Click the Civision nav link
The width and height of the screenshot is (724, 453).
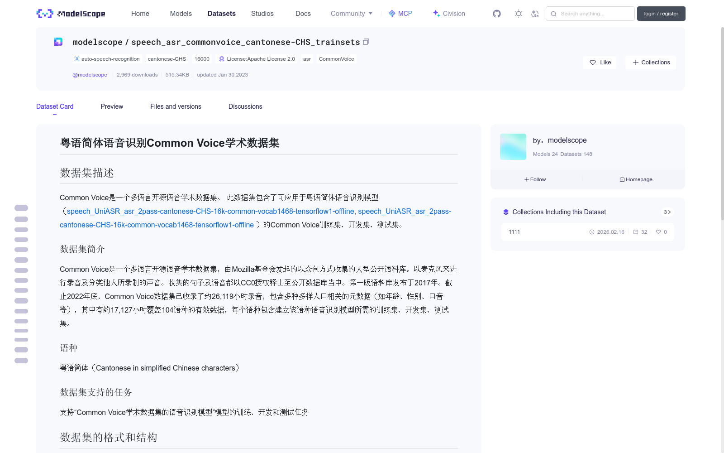pos(449,14)
